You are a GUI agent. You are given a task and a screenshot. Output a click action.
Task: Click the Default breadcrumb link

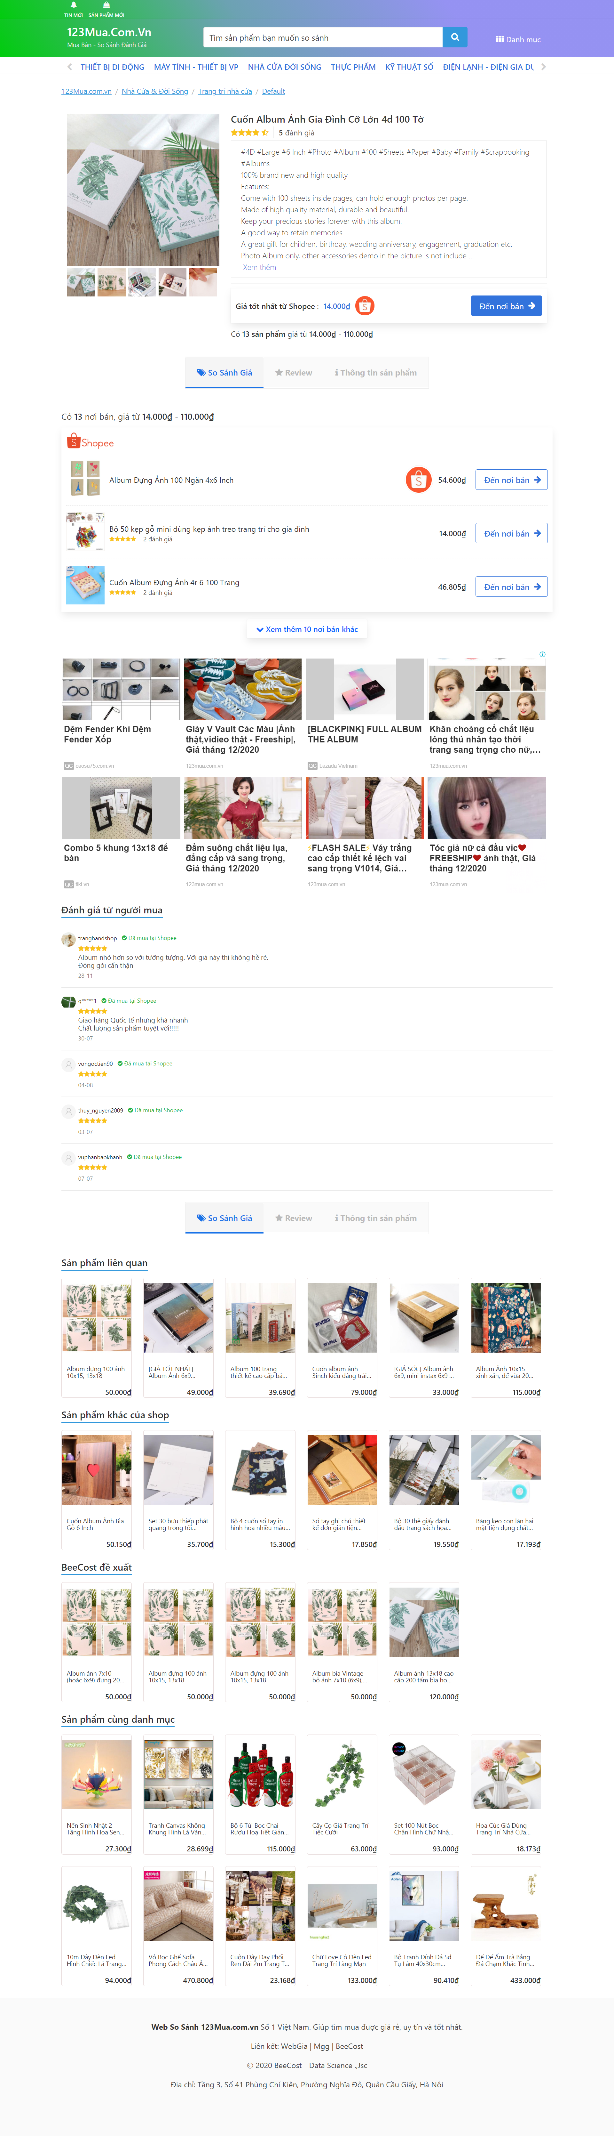click(273, 91)
